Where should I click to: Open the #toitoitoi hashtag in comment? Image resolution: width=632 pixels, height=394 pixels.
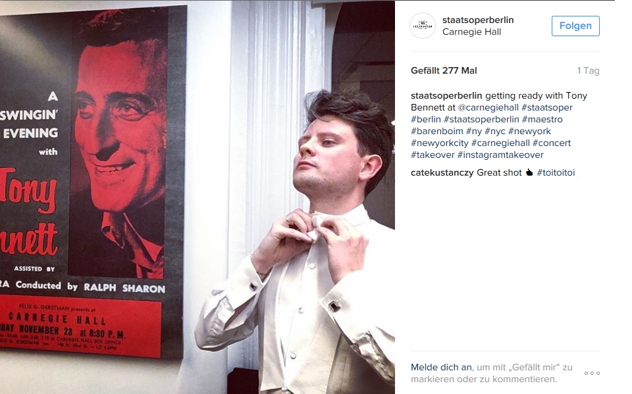tap(556, 172)
